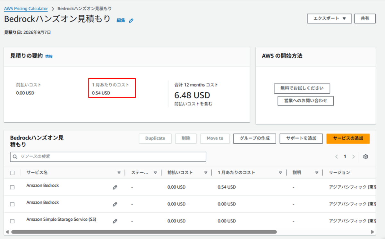Sort by 前払いコスト column arrow
The width and height of the screenshot is (385, 239).
point(206,173)
